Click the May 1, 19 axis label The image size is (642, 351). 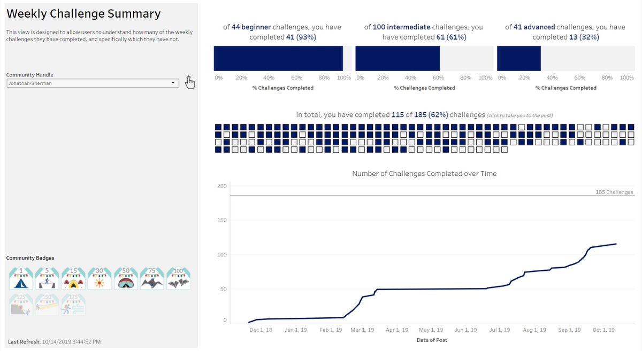[x=431, y=330]
